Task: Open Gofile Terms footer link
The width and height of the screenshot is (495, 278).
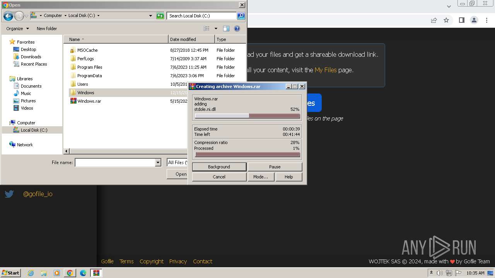Action: click(x=126, y=261)
